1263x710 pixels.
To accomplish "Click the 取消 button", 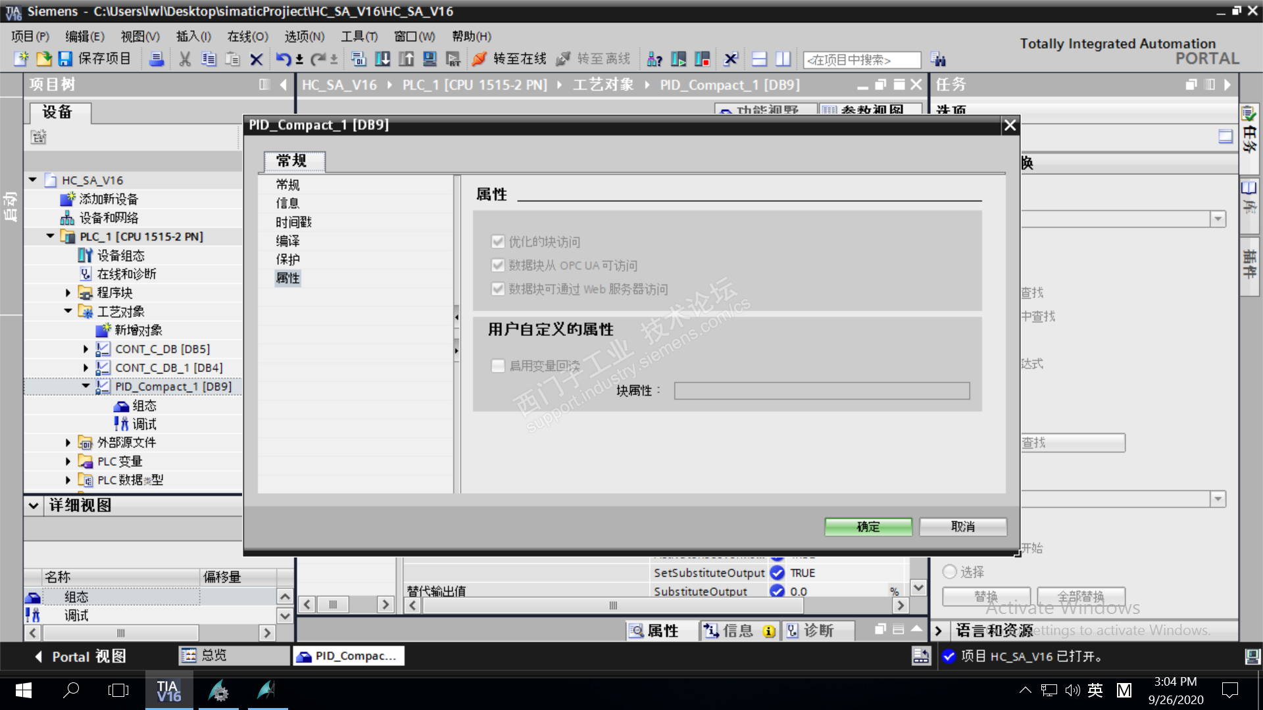I will pyautogui.click(x=963, y=527).
